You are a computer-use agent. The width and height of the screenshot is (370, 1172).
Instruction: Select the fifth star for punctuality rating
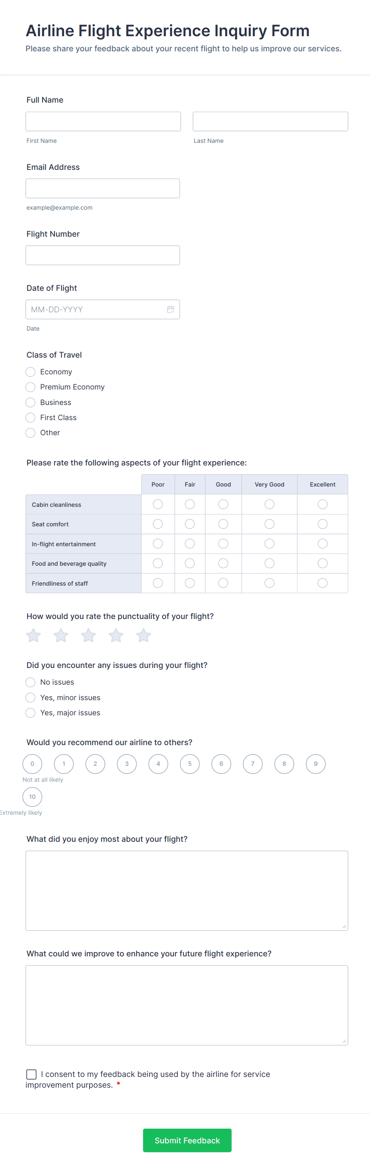tap(143, 635)
